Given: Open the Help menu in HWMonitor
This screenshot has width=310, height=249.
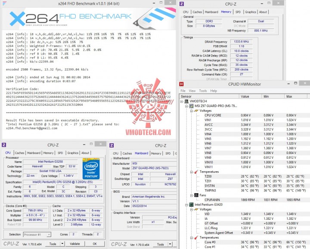Looking at the screenshot, I should [x=214, y=91].
